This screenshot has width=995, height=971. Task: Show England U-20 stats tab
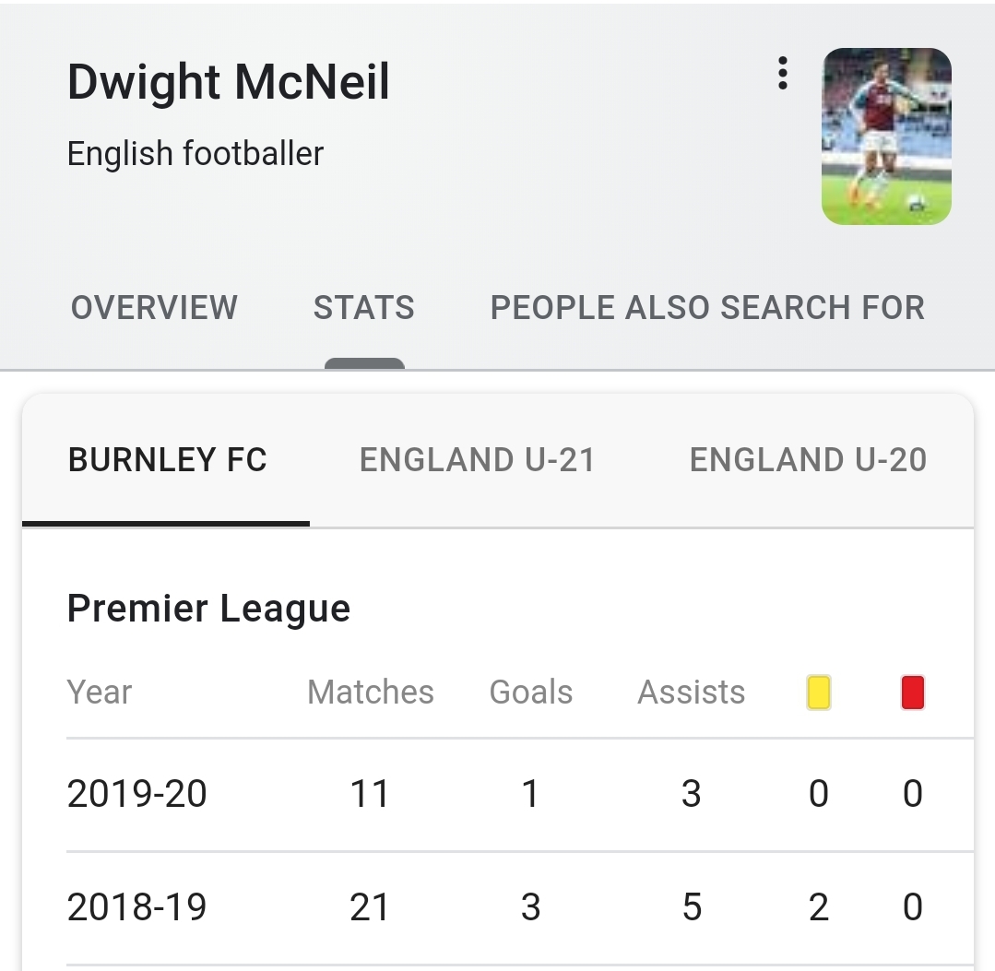tap(808, 459)
